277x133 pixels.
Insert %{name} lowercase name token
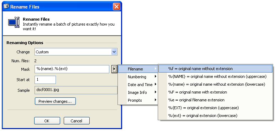215,84
